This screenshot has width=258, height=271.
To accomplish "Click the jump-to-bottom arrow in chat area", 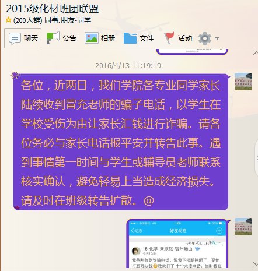I will click(x=255, y=264).
